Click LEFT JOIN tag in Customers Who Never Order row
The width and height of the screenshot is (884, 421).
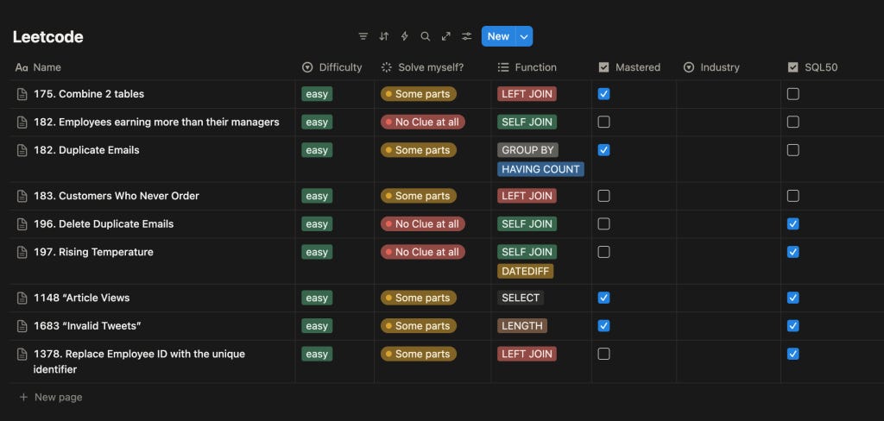click(527, 196)
